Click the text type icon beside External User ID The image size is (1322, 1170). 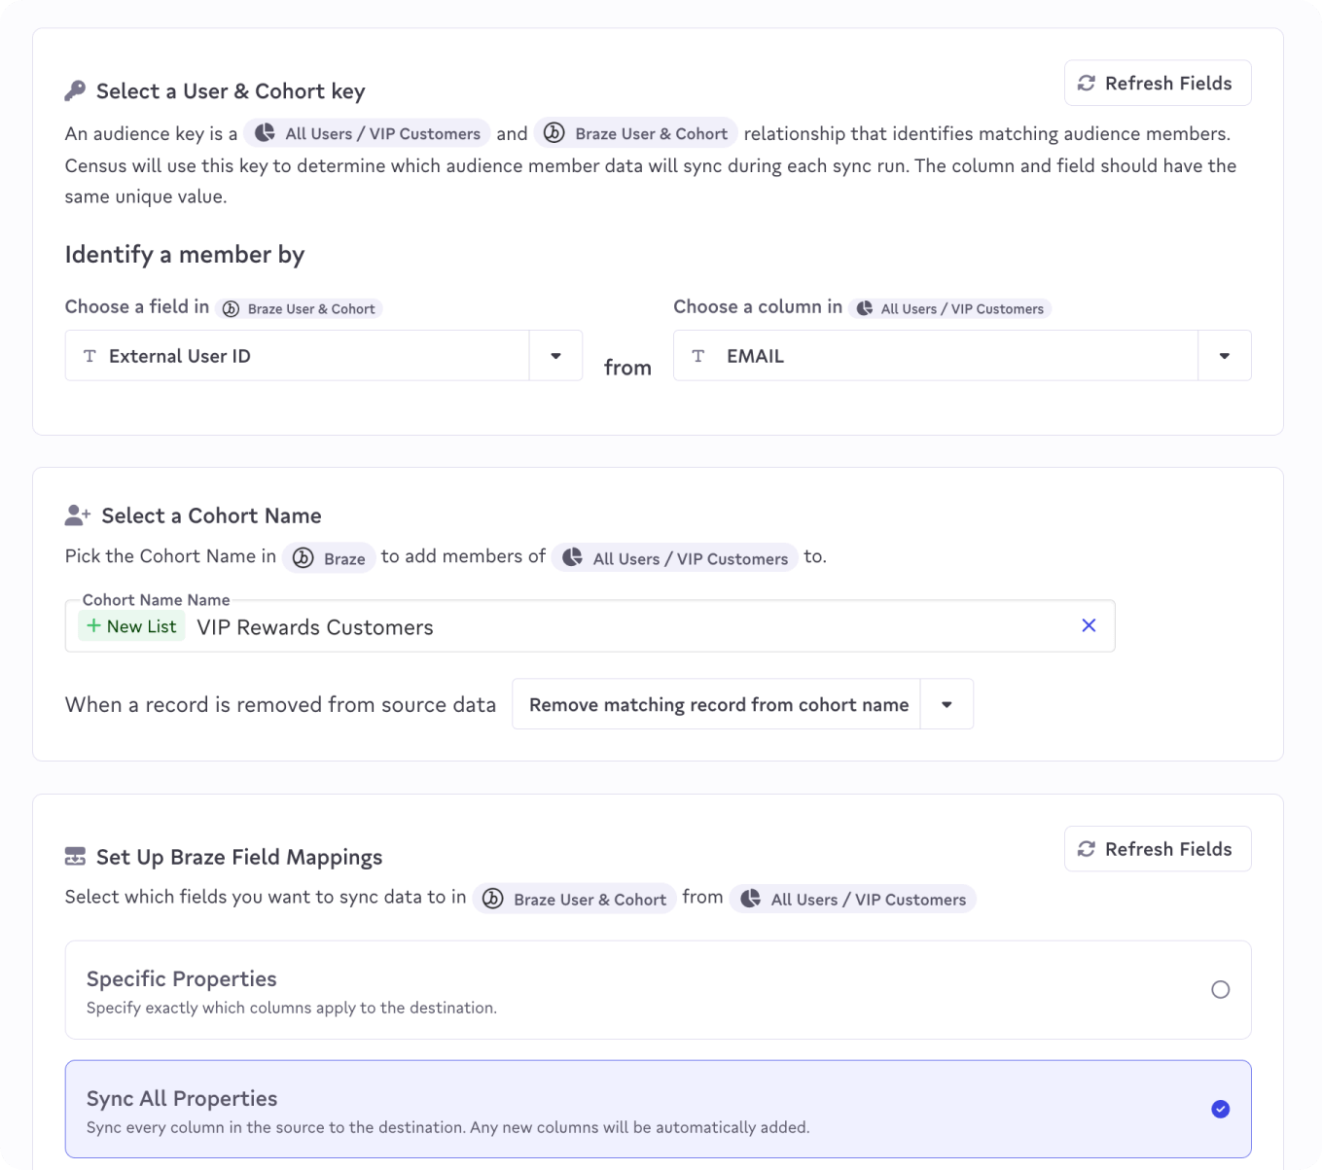89,356
